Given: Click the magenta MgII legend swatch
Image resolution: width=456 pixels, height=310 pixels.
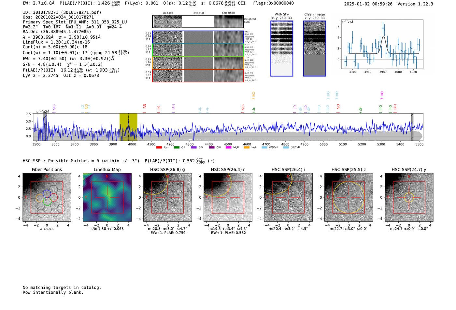Looking at the screenshot, I should coord(228,147).
